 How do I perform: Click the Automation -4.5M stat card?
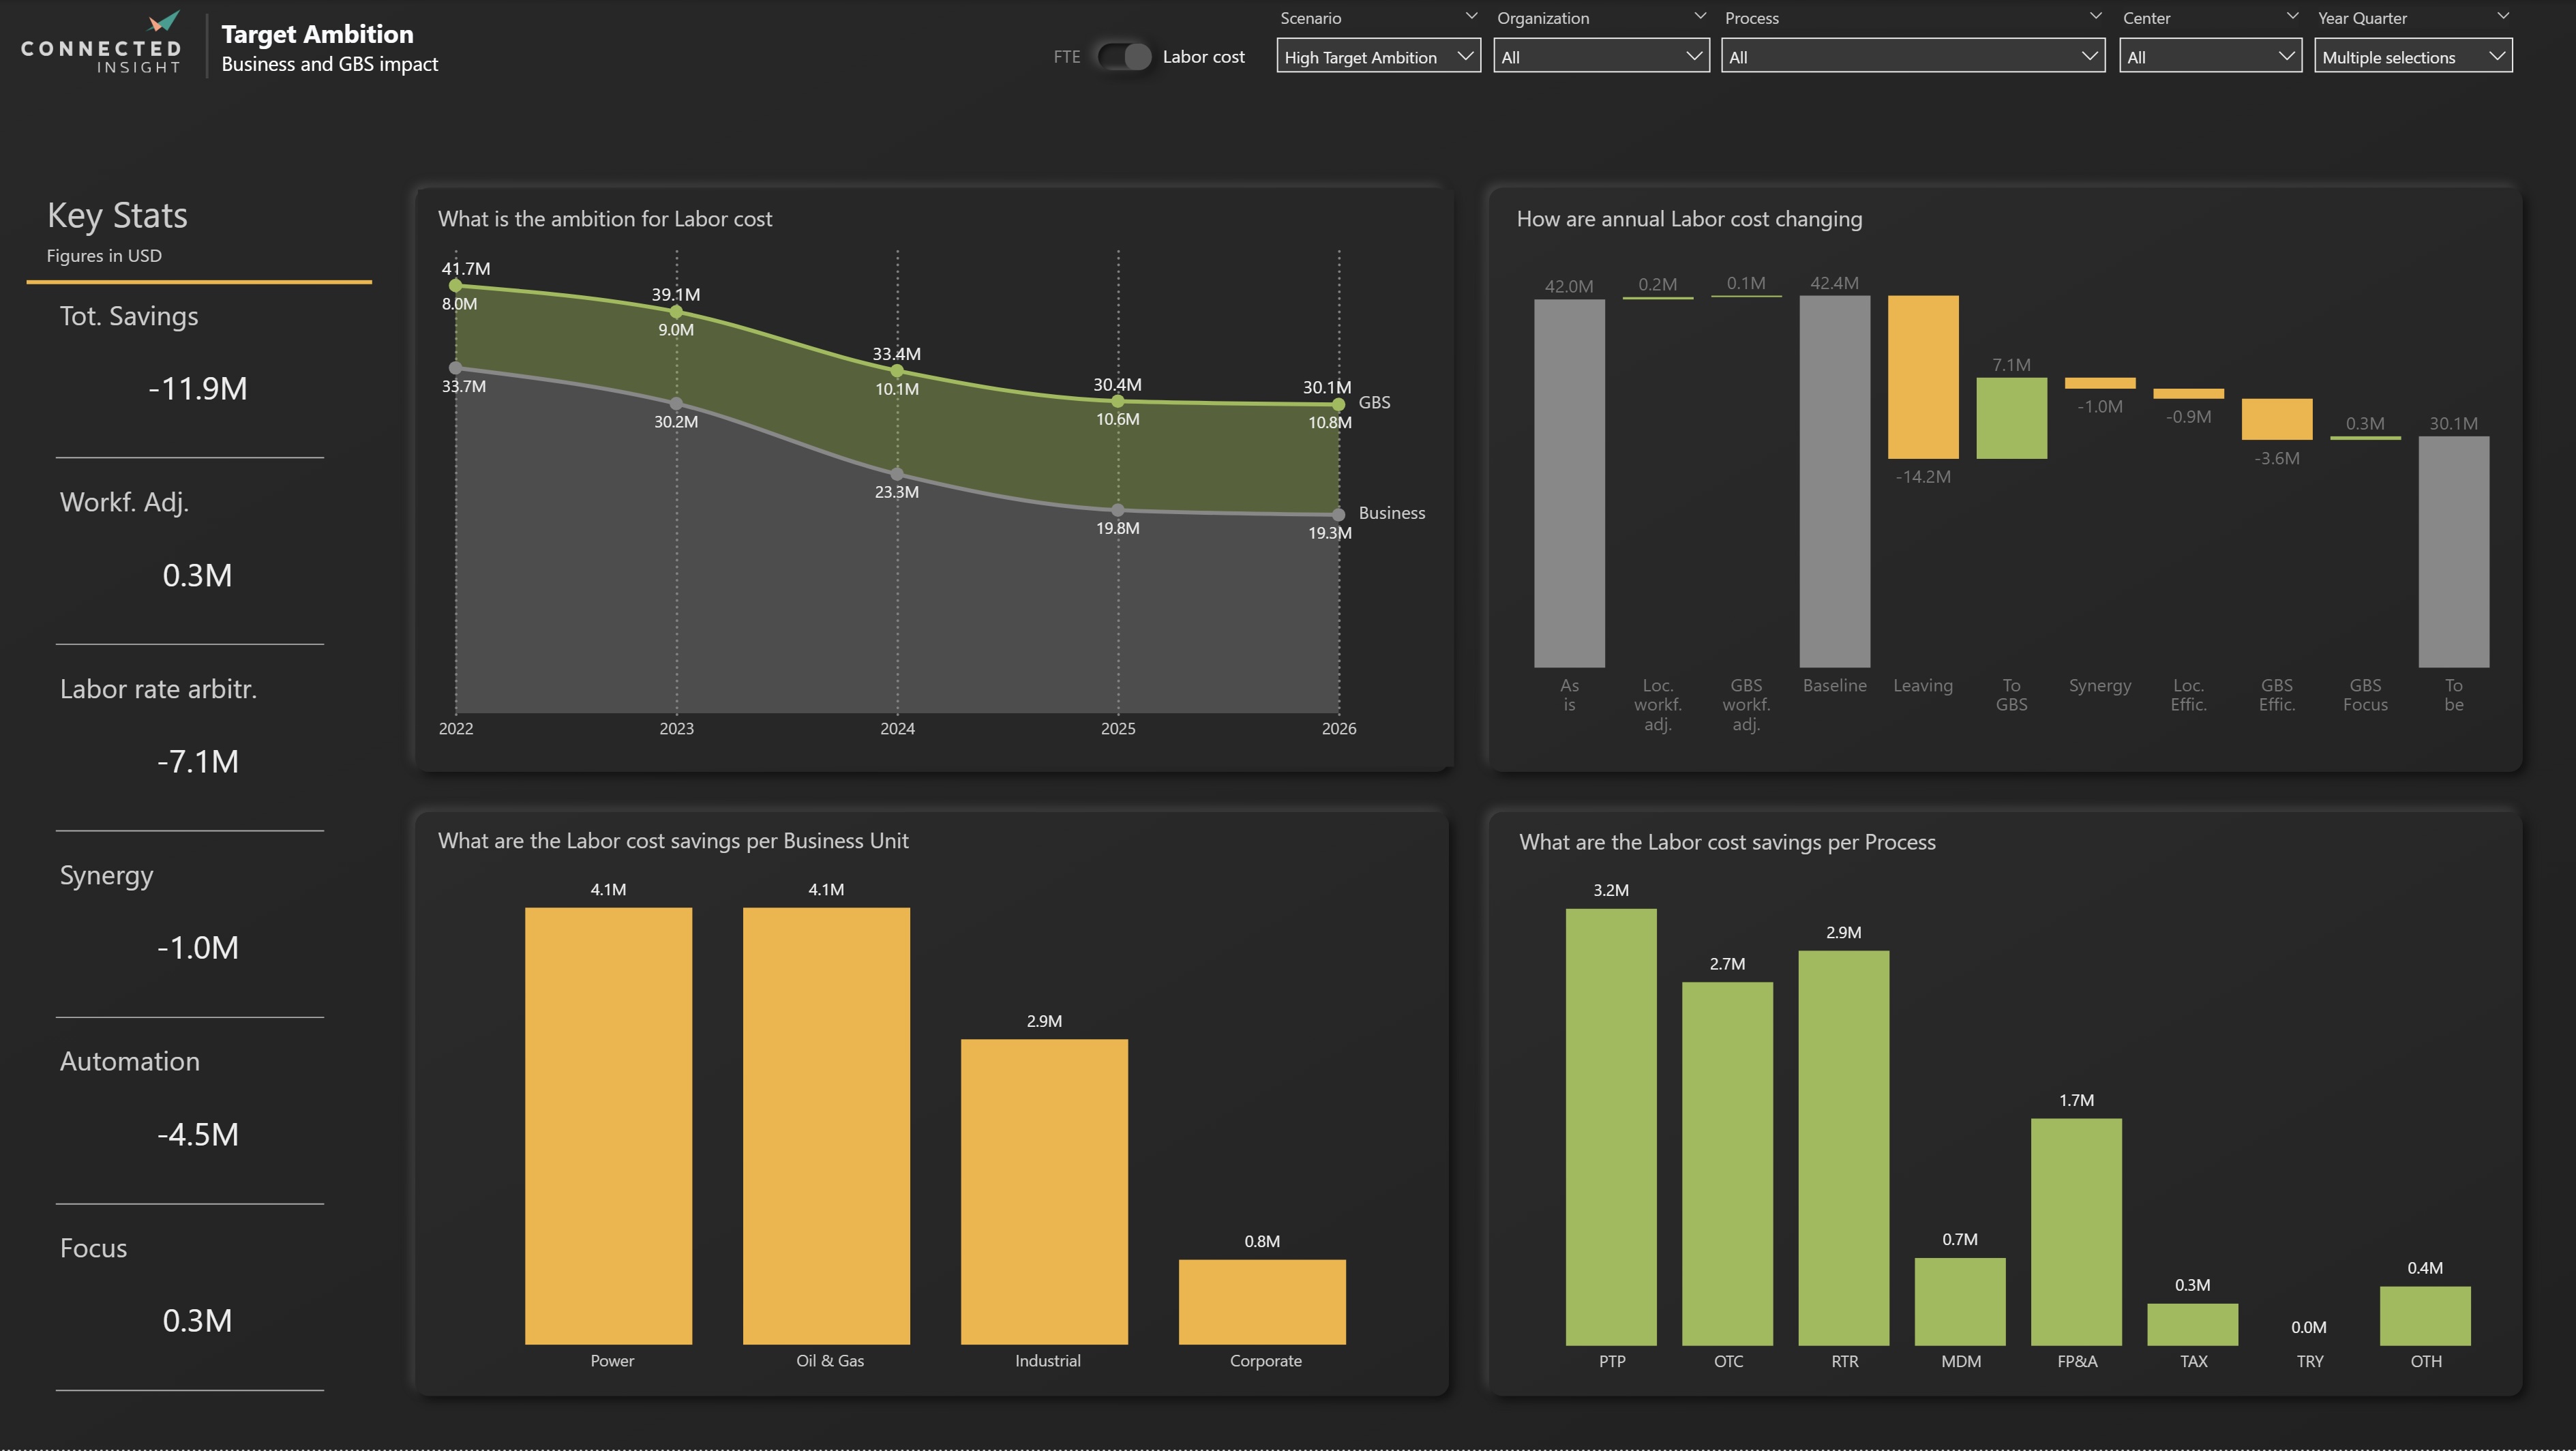pyautogui.click(x=197, y=1134)
